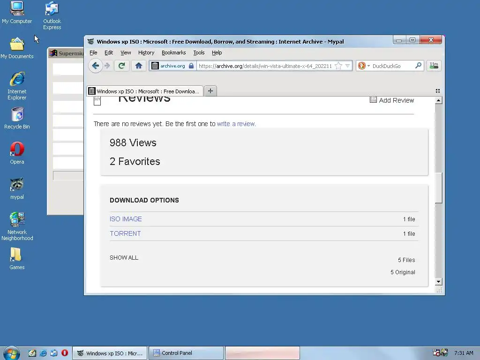Open the View menu
The height and width of the screenshot is (360, 480).
click(x=126, y=52)
